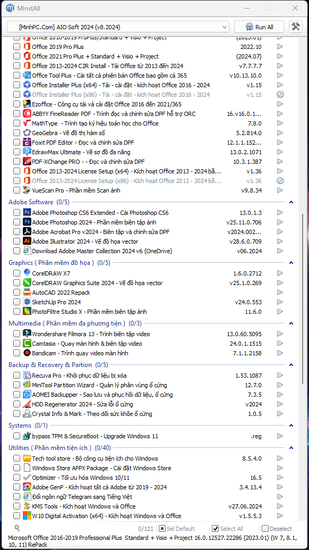Click the run arrow for AutoCAD 2022 Repack
The height and width of the screenshot is (550, 309).
(x=280, y=292)
